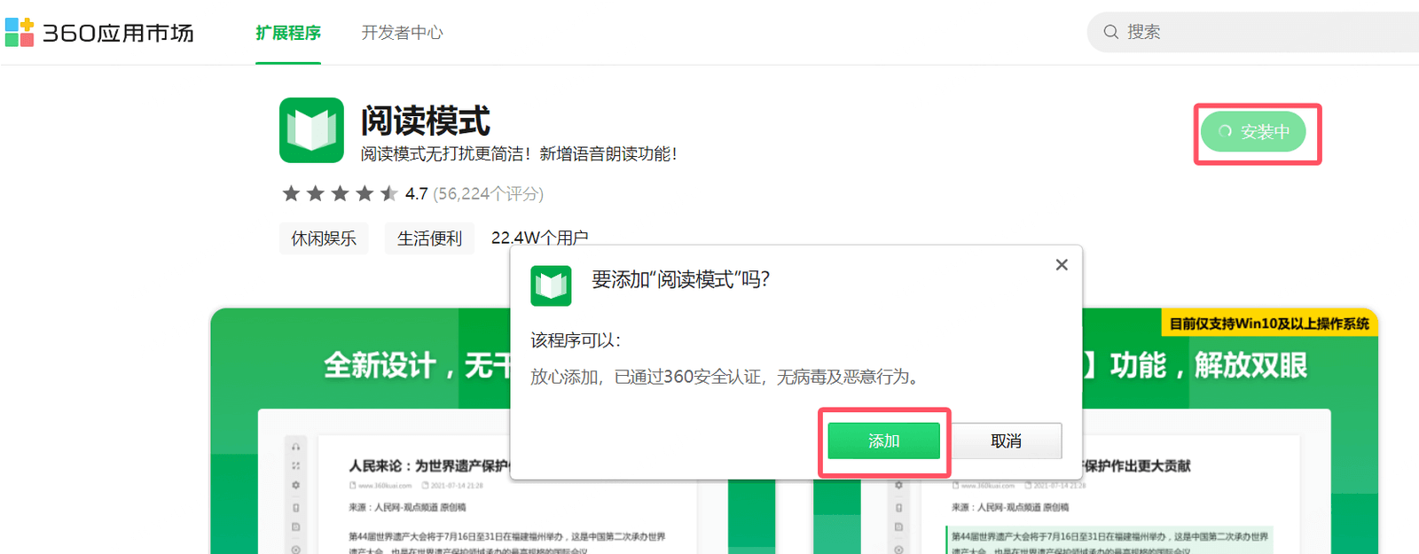1419x554 pixels.
Task: Click the settings gear in right preview sidebar
Action: (898, 485)
